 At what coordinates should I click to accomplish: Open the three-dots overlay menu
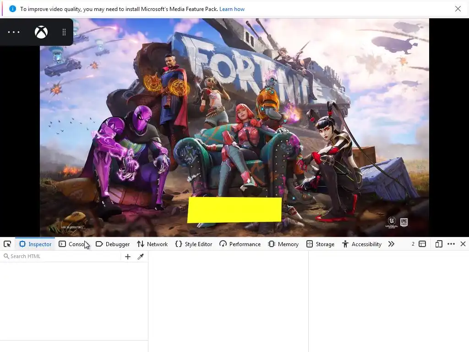click(x=14, y=32)
